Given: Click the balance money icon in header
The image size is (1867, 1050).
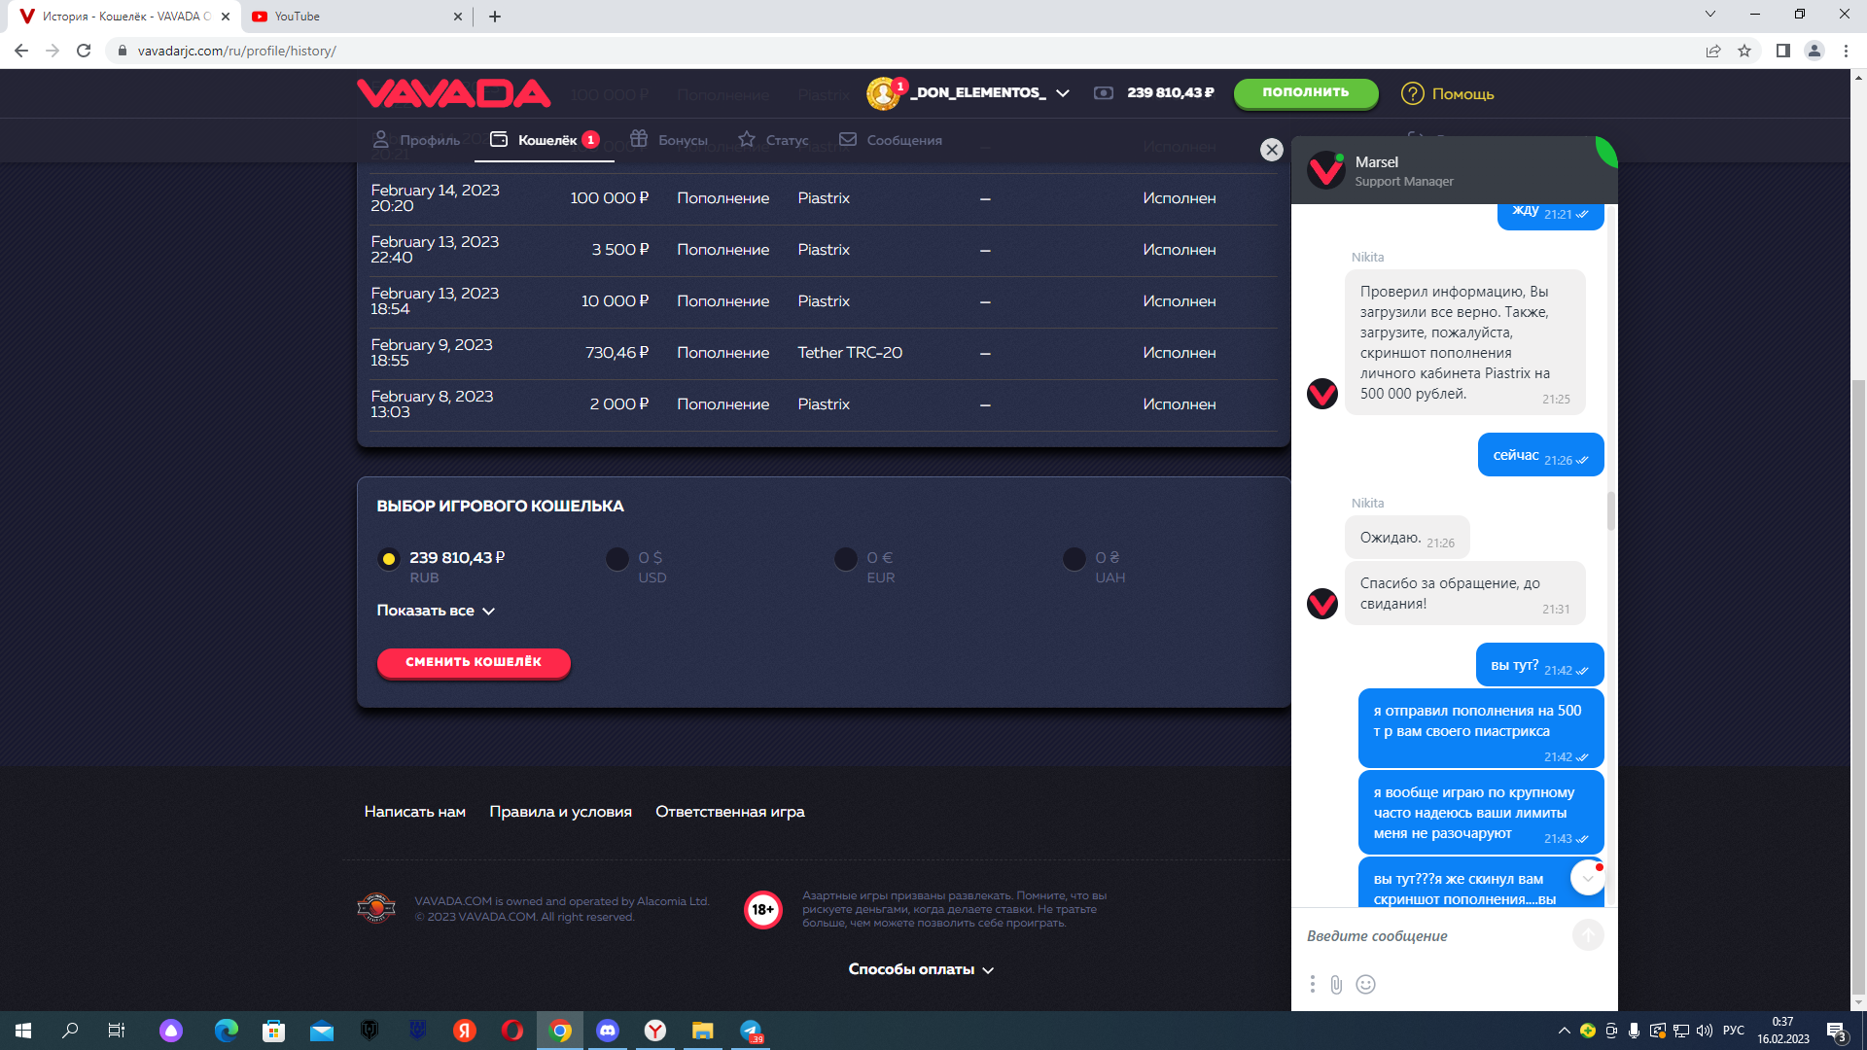Looking at the screenshot, I should point(1104,93).
